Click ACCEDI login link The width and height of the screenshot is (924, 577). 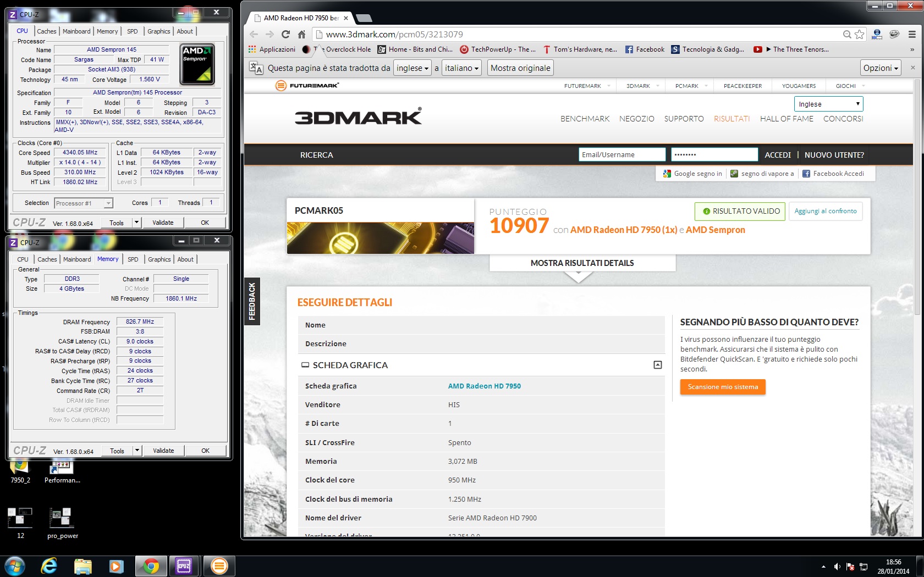(x=778, y=155)
